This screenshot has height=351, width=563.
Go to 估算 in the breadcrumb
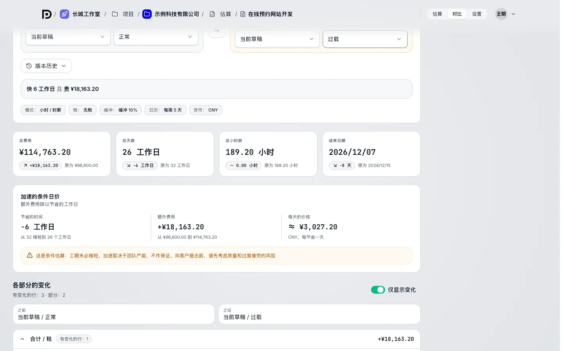pyautogui.click(x=225, y=14)
